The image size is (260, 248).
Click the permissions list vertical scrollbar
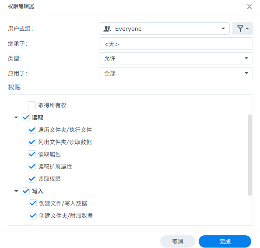click(x=250, y=155)
